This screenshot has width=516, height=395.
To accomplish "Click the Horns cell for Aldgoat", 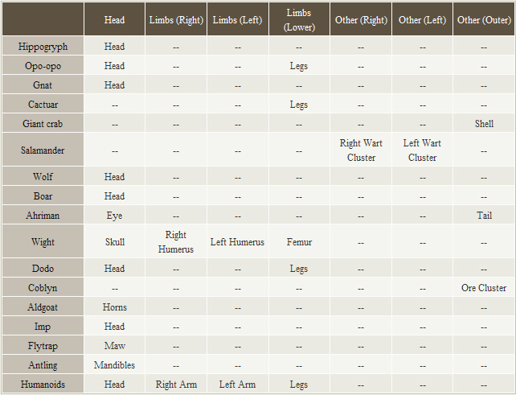I will [115, 307].
